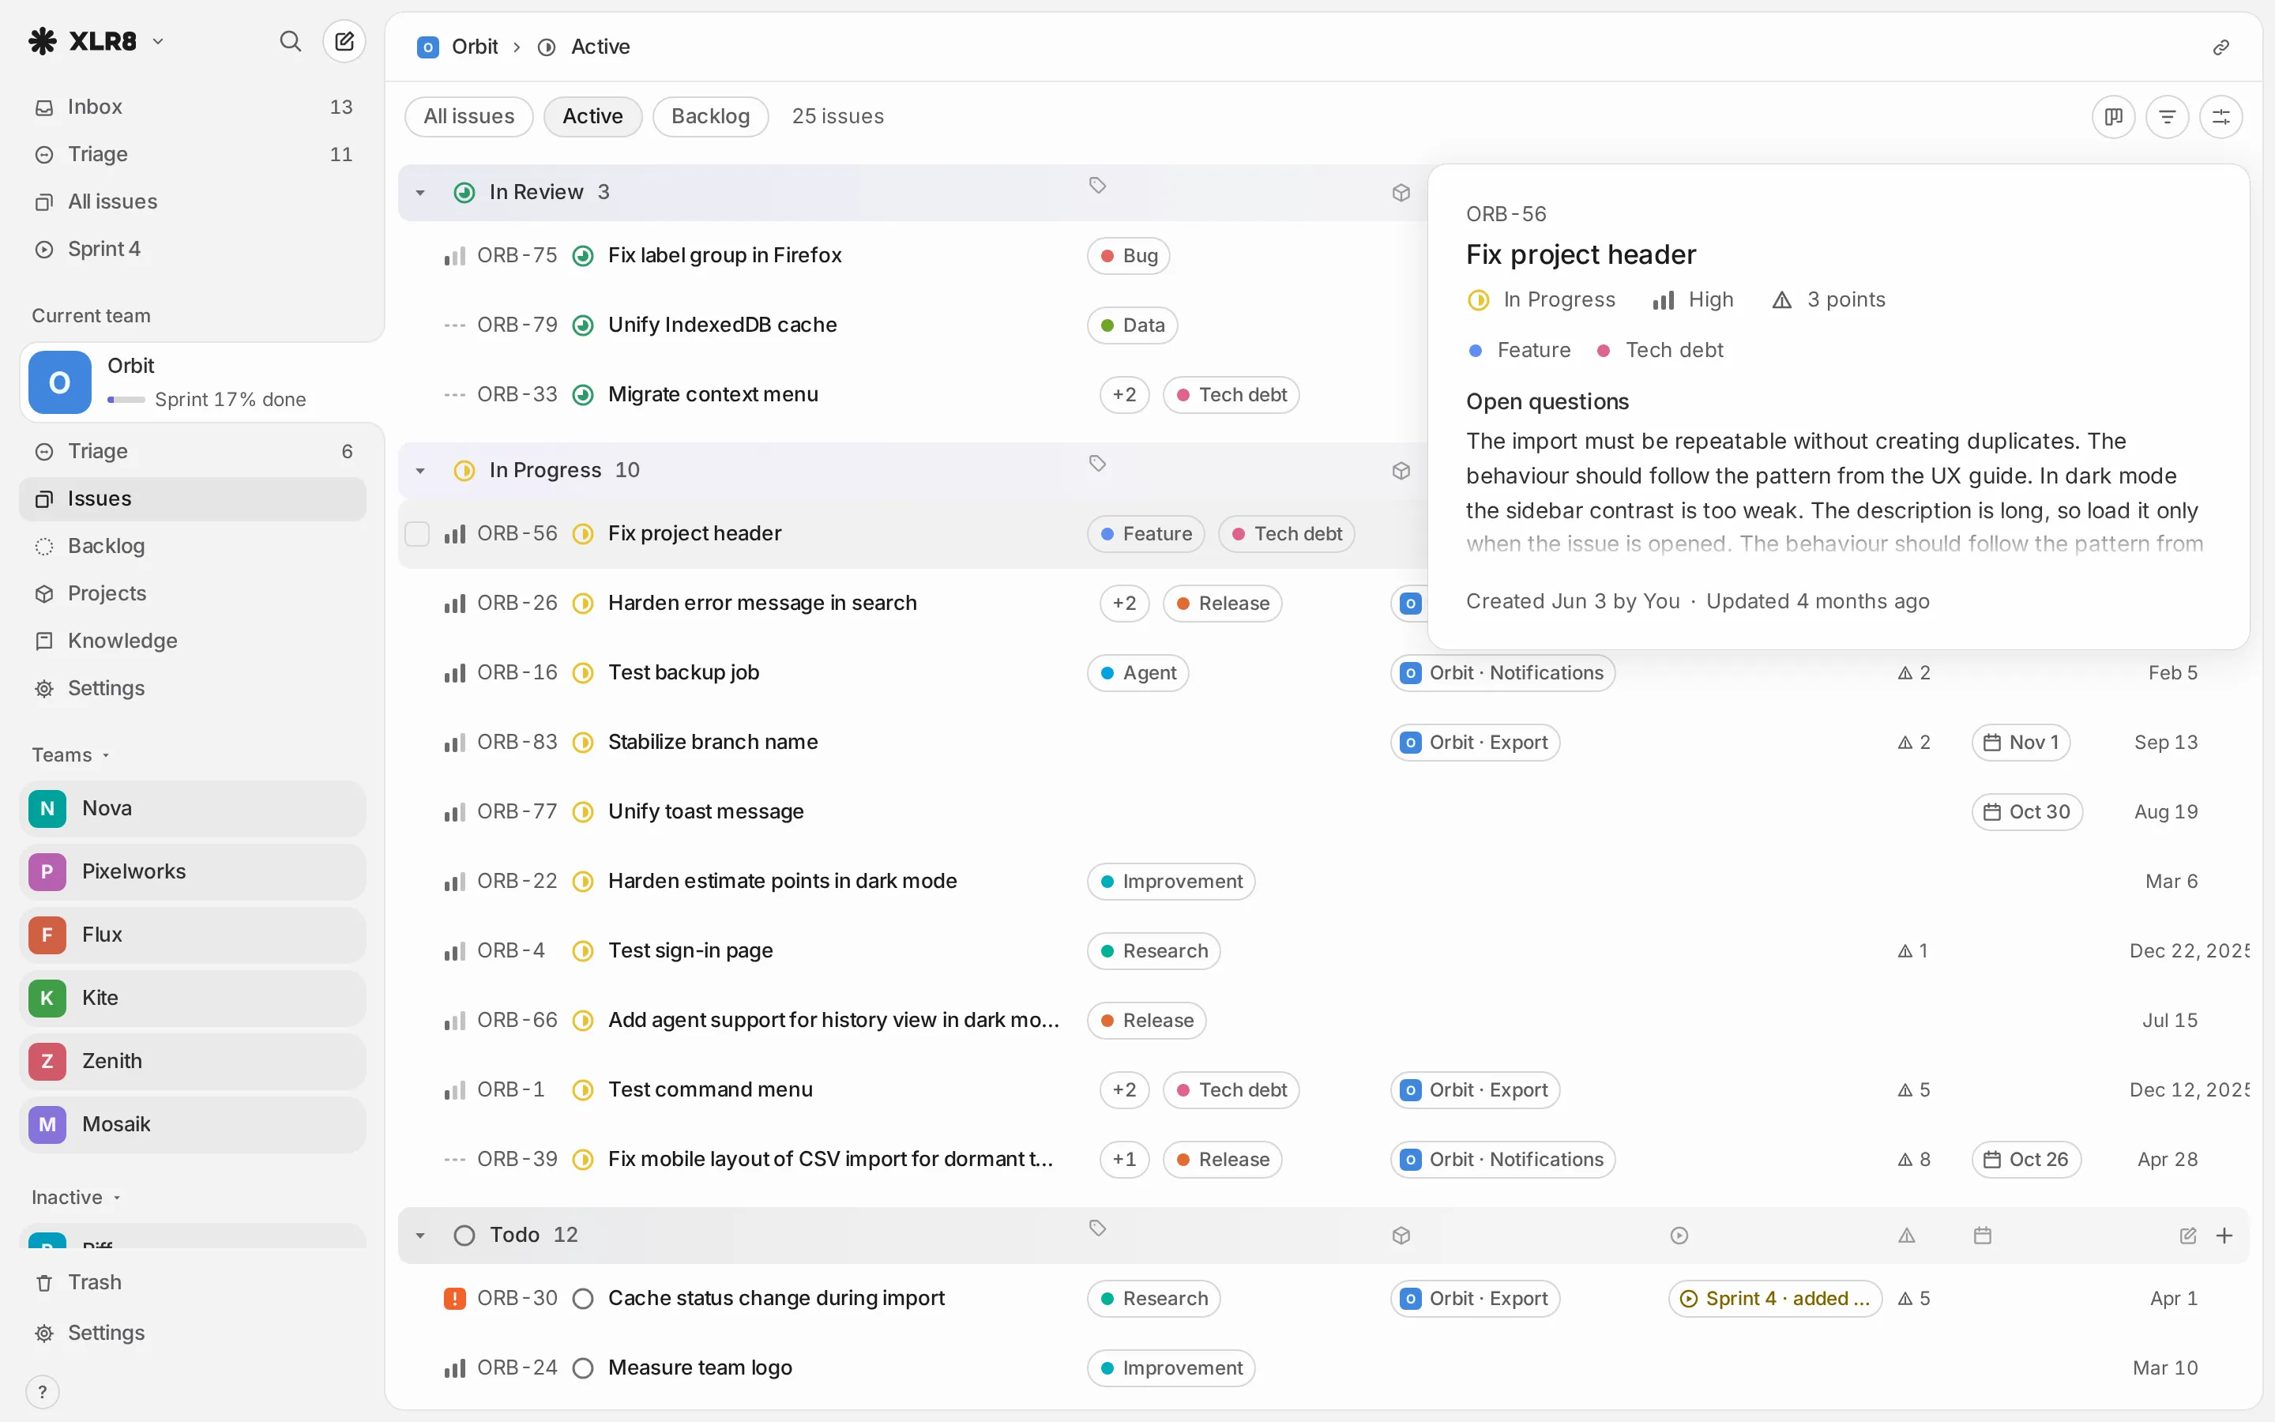Collapse the In Review group

(420, 192)
